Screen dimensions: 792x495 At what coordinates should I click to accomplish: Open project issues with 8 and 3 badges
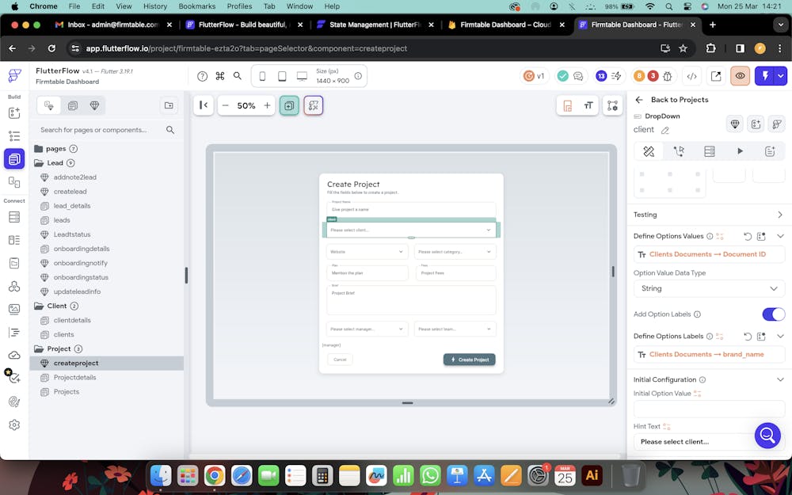pyautogui.click(x=645, y=76)
